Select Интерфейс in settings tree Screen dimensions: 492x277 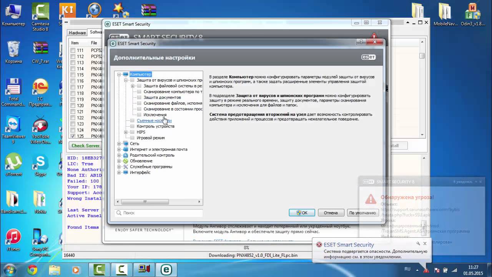(x=140, y=172)
